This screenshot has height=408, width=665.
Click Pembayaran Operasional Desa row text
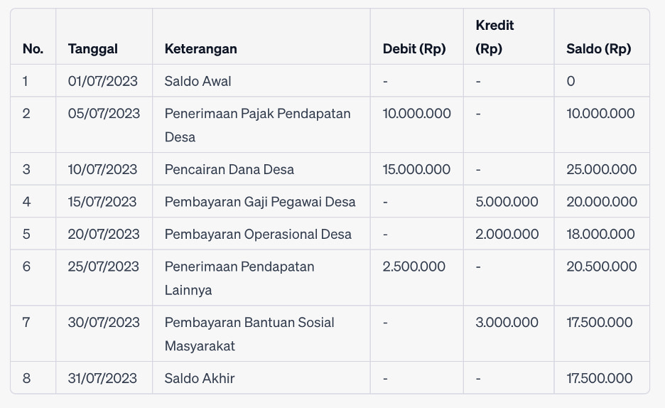tap(258, 234)
